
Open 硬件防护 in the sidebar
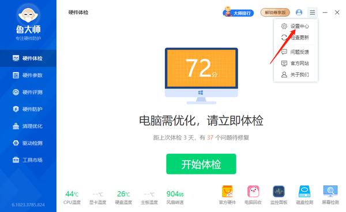(28, 109)
